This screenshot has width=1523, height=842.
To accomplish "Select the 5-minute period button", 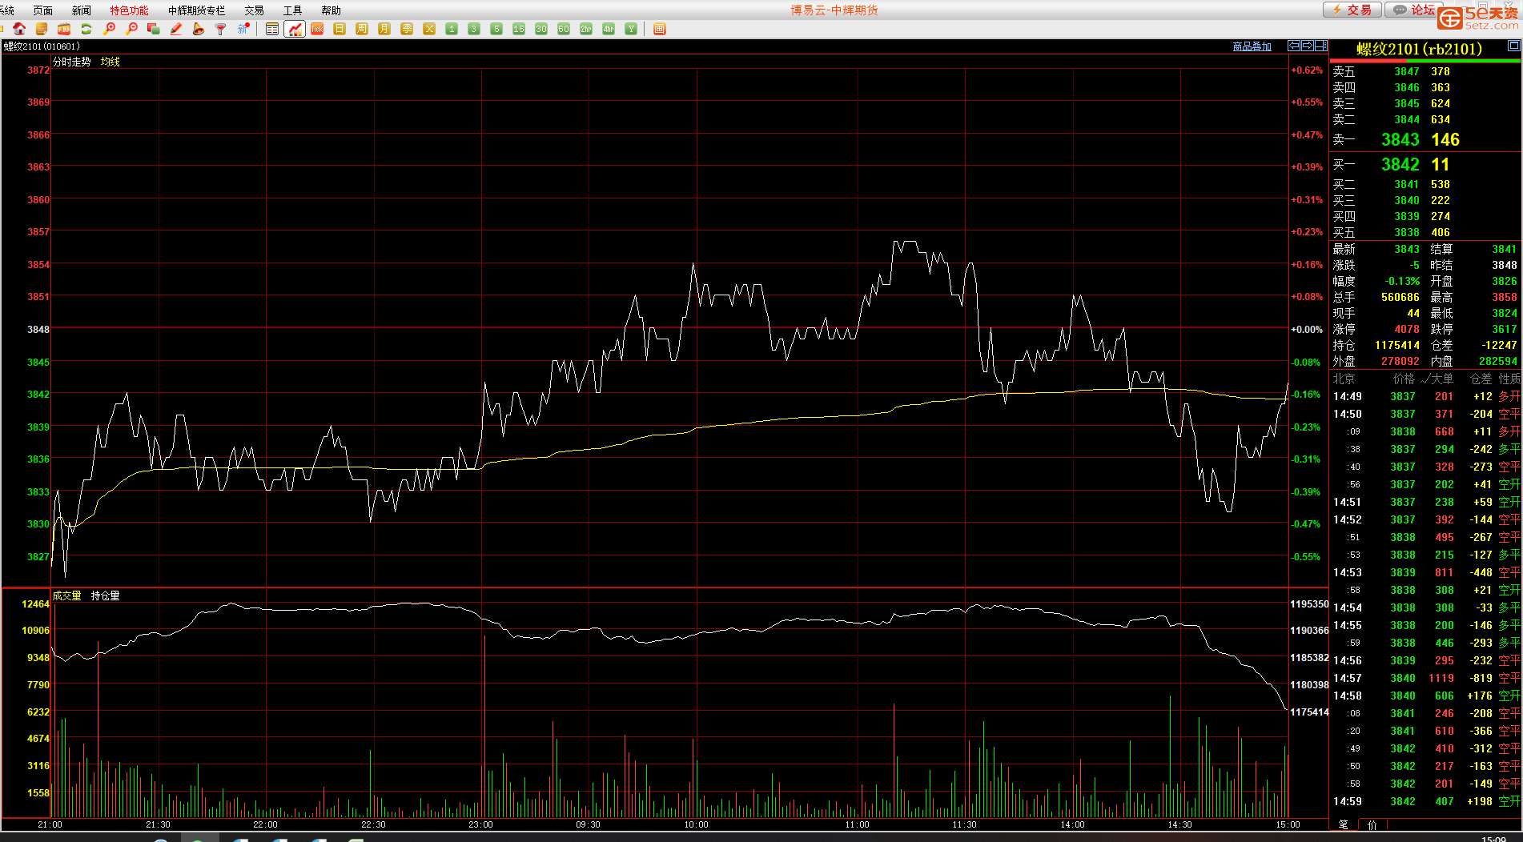I will coord(496,29).
